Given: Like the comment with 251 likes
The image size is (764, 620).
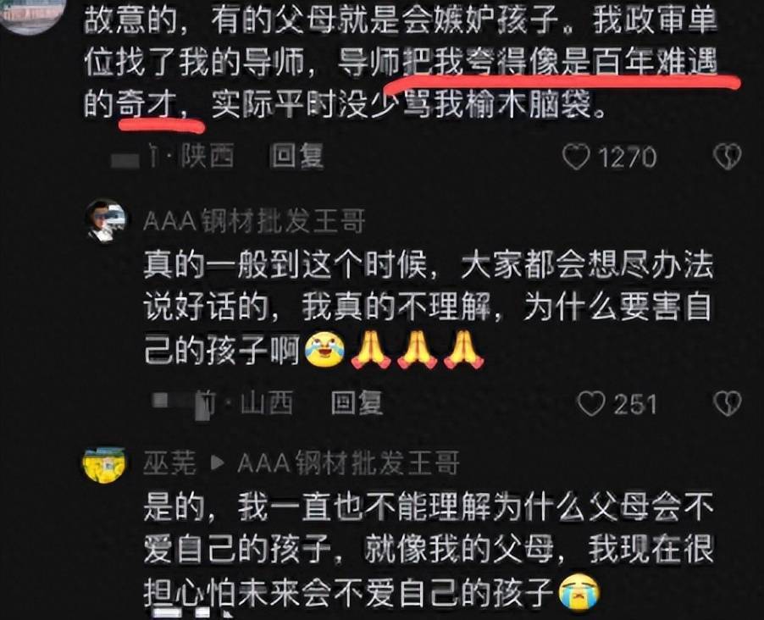Looking at the screenshot, I should [590, 403].
